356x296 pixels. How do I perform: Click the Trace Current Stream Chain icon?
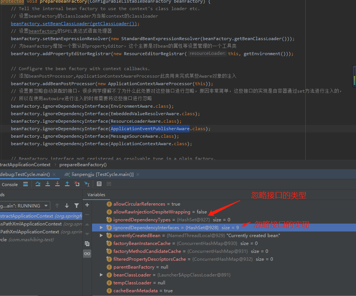click(x=109, y=184)
